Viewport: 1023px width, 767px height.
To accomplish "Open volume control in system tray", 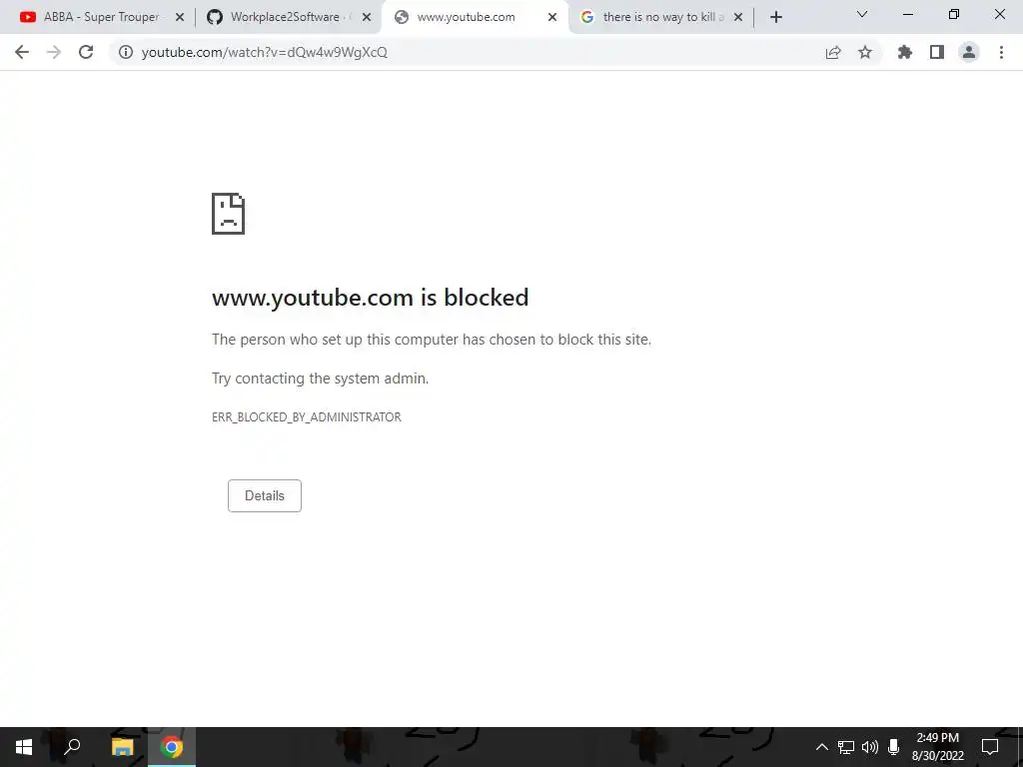I will [870, 747].
